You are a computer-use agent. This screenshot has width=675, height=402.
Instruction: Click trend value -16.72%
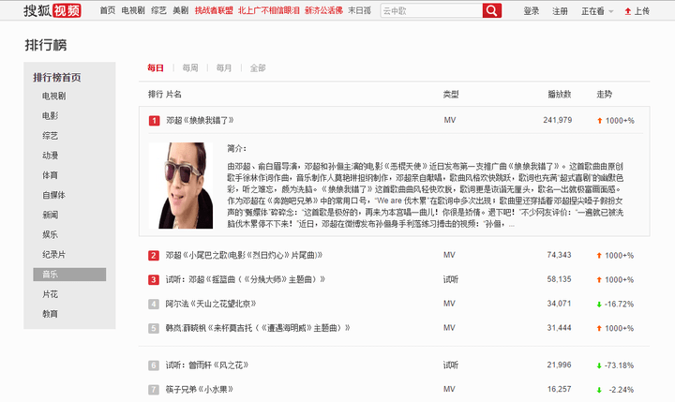coord(619,305)
